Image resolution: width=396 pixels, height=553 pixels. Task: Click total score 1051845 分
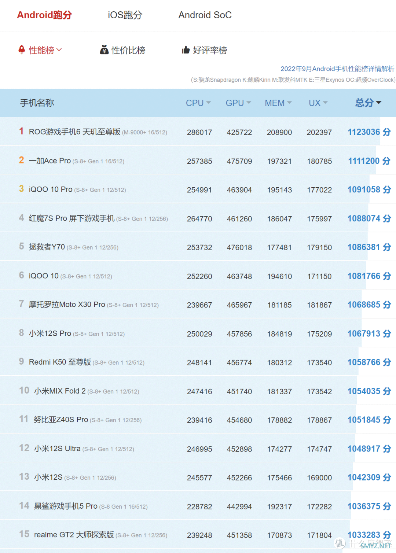pyautogui.click(x=369, y=420)
